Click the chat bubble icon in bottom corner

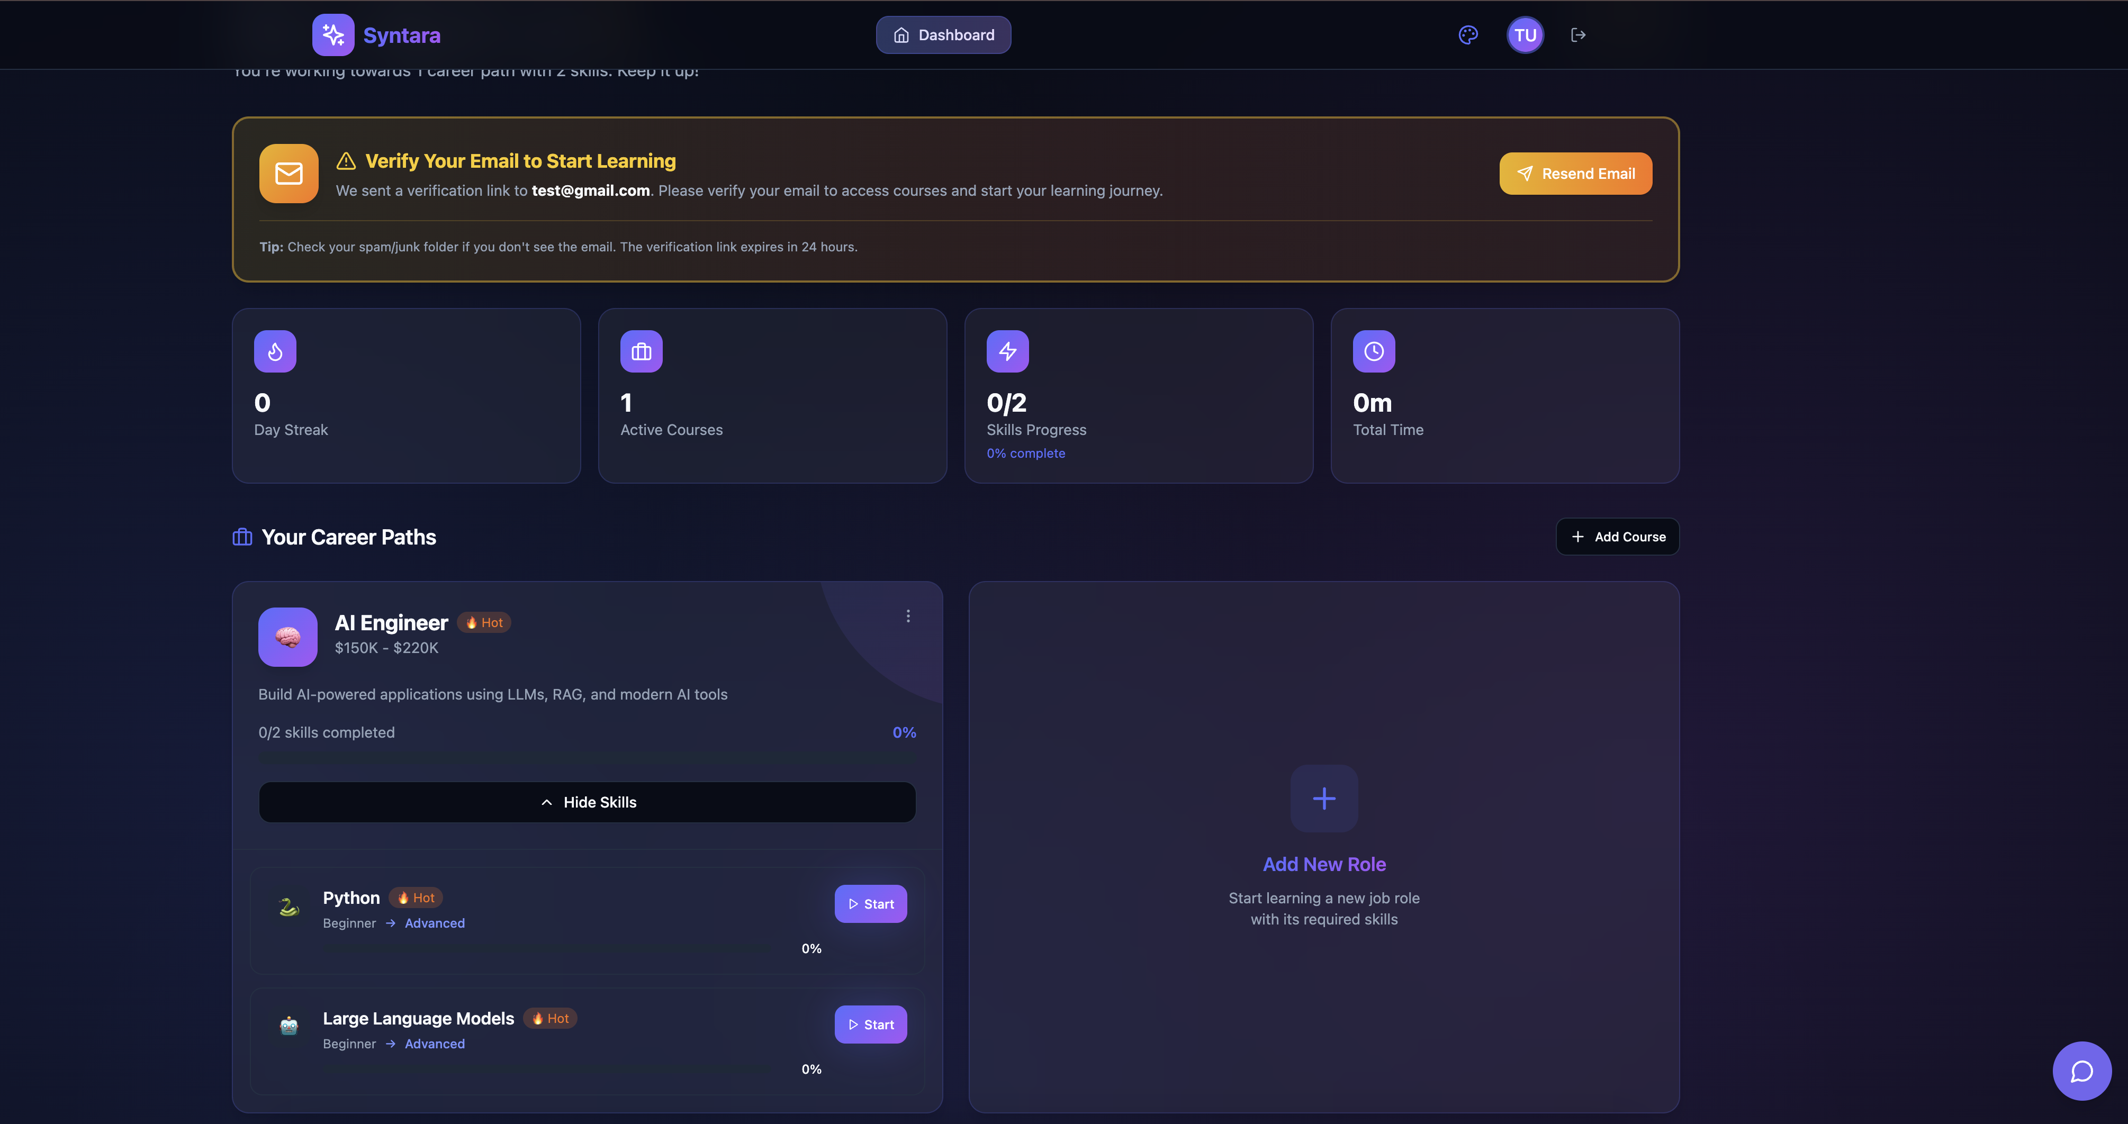(2082, 1071)
